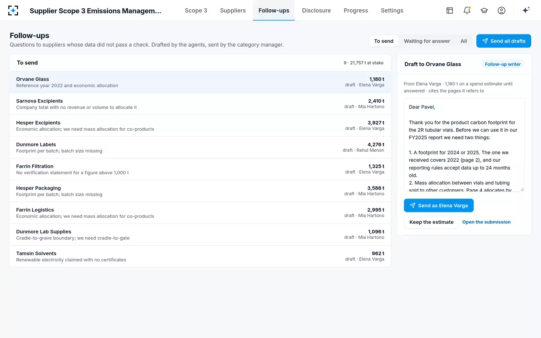Image resolution: width=541 pixels, height=338 pixels.
Task: Open the Settings tab
Action: (x=392, y=11)
